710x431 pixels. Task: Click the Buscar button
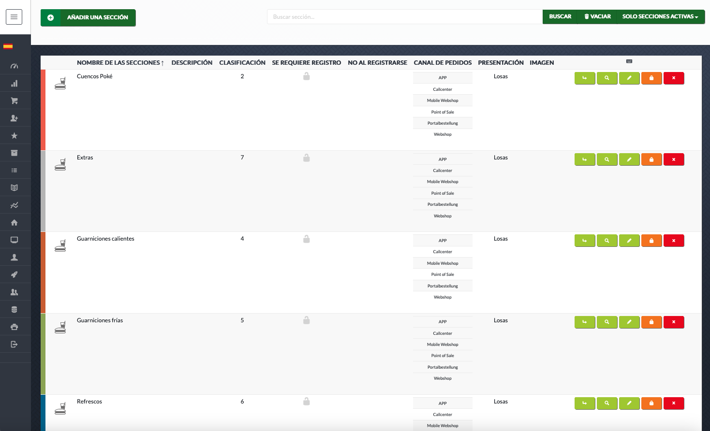560,16
